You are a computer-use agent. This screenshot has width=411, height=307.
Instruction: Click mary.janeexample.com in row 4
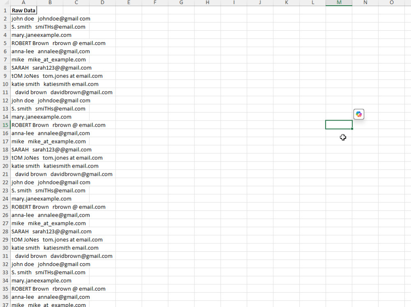click(x=42, y=35)
